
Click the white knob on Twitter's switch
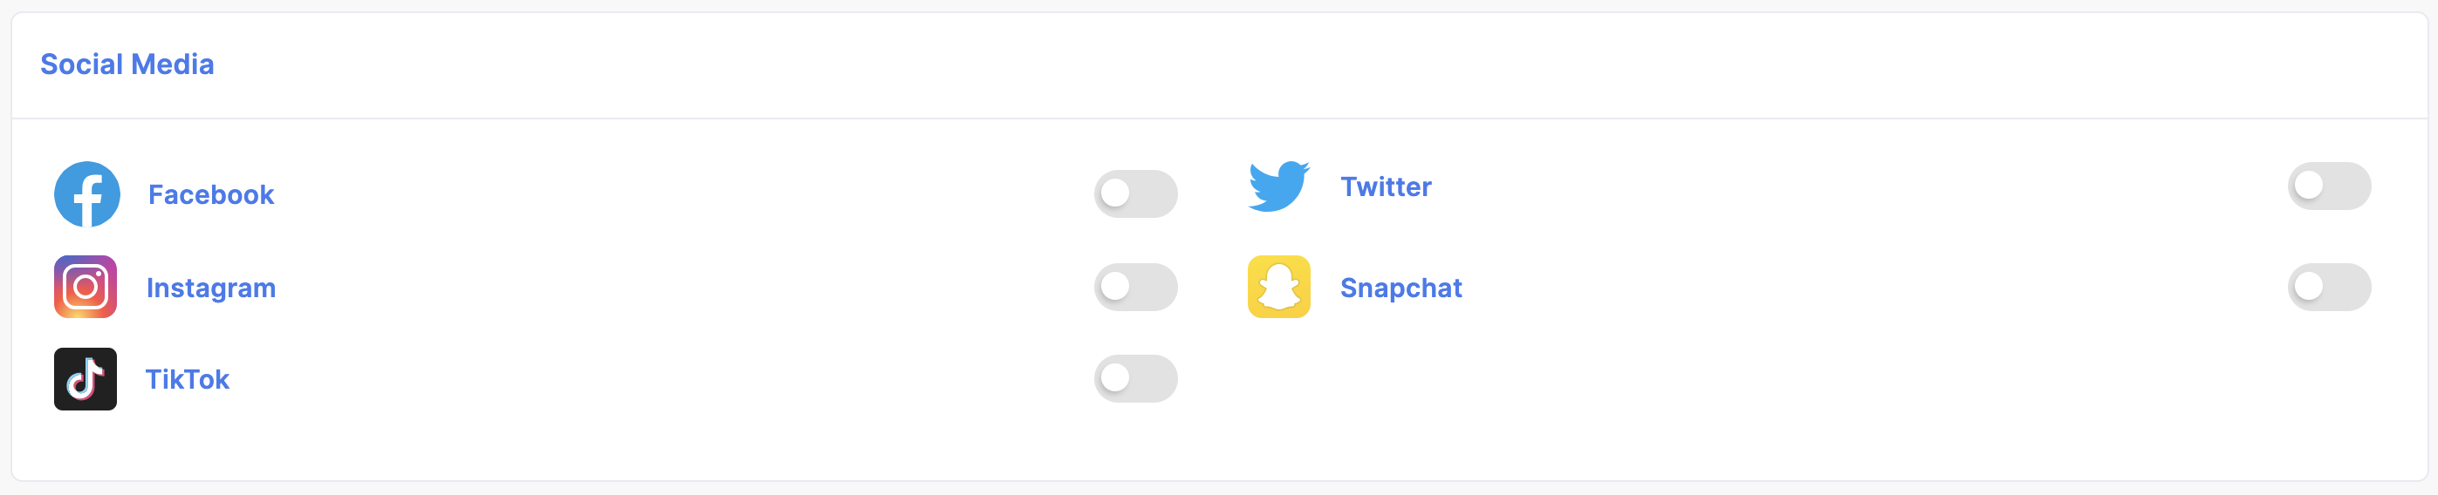tap(2308, 185)
